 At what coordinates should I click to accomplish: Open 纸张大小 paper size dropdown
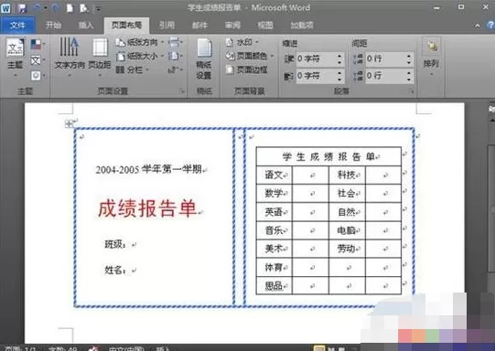tap(140, 57)
